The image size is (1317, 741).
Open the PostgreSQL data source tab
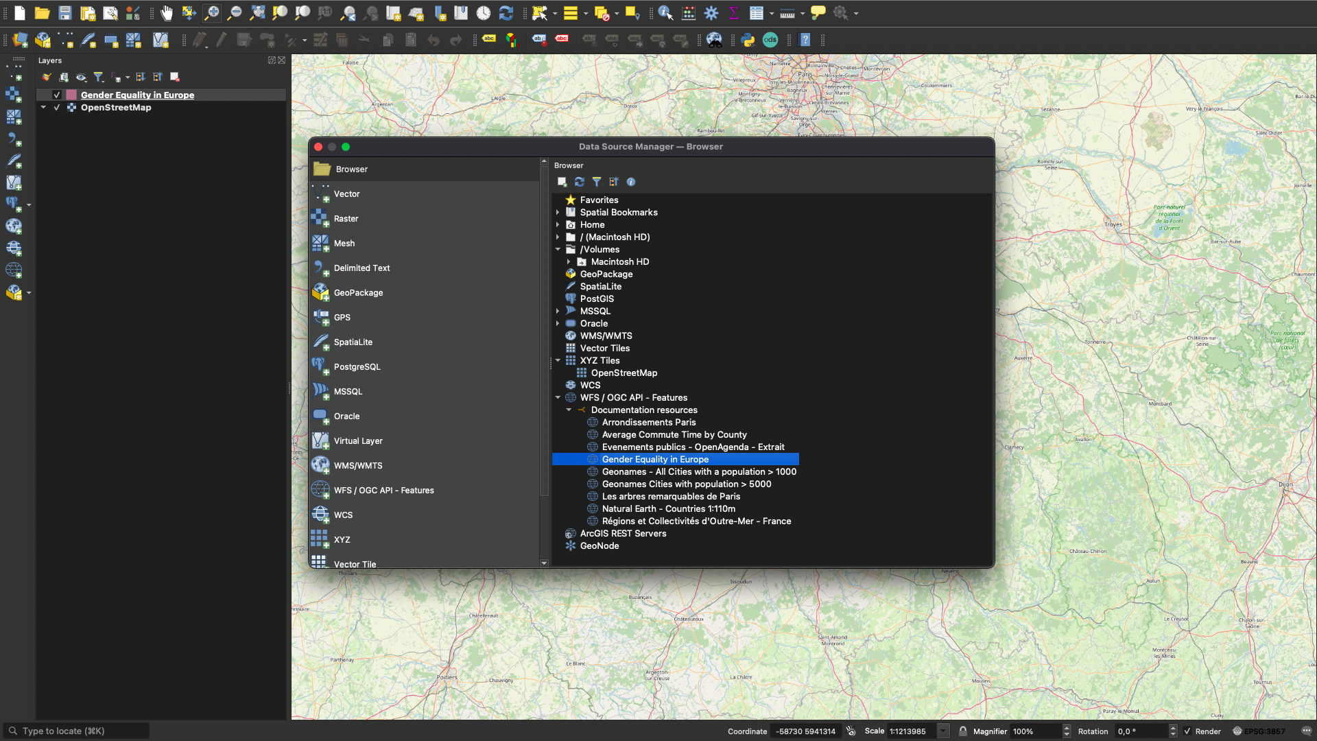(x=357, y=367)
